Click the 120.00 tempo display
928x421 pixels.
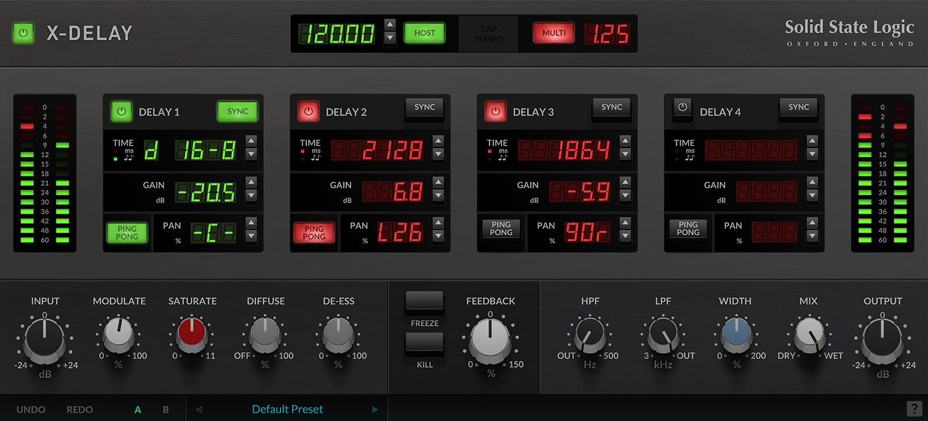[x=336, y=34]
